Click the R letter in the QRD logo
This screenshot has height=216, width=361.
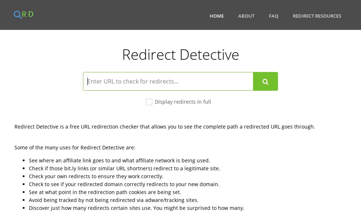click(25, 14)
